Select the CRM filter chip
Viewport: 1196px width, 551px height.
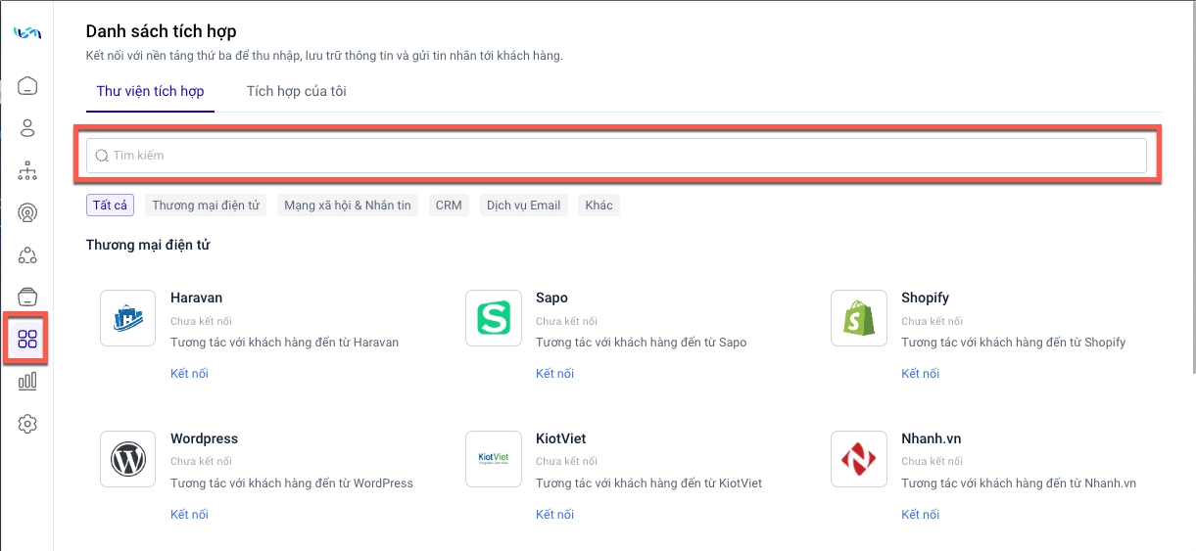449,206
